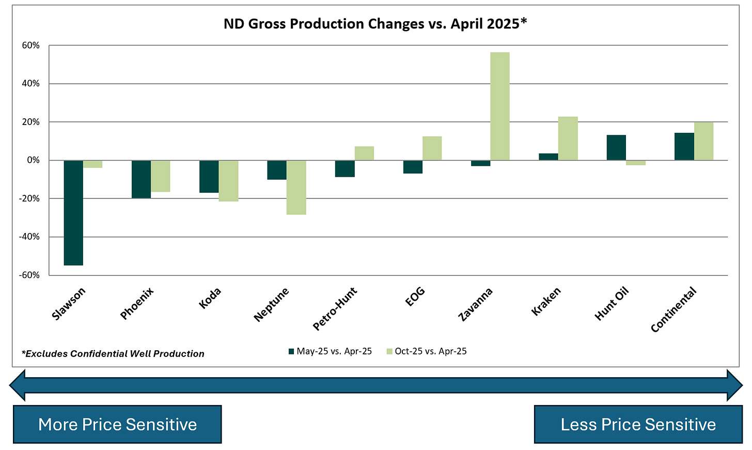Select the 'May-25 vs. Apr-25' legend label

[x=334, y=351]
